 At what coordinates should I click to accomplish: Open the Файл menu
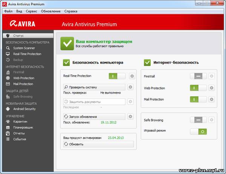[8, 11]
